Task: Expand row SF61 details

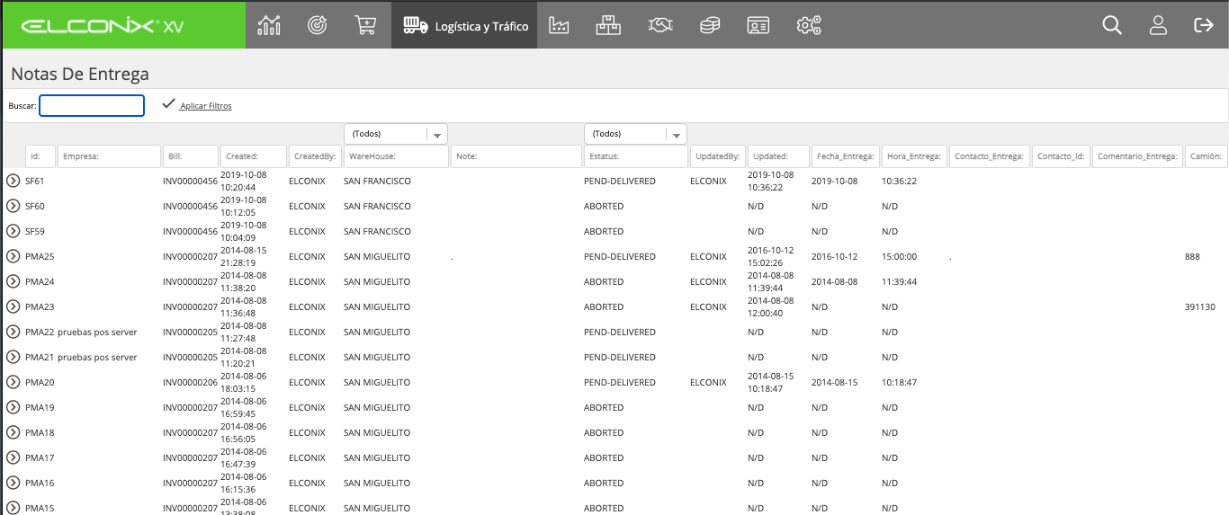Action: click(x=13, y=181)
